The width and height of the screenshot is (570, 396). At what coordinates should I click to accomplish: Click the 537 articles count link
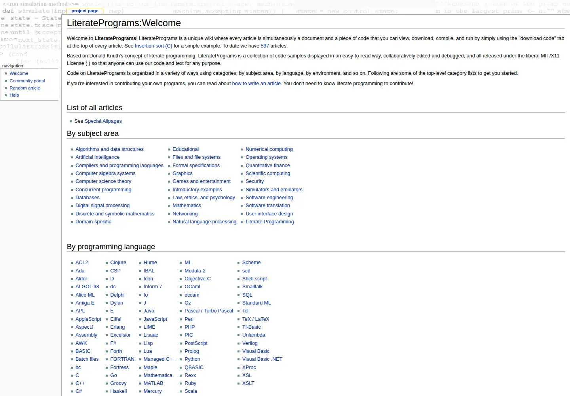tap(265, 46)
